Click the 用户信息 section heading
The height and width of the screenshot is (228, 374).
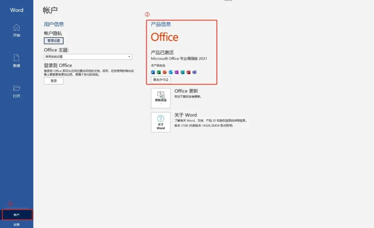(x=54, y=24)
